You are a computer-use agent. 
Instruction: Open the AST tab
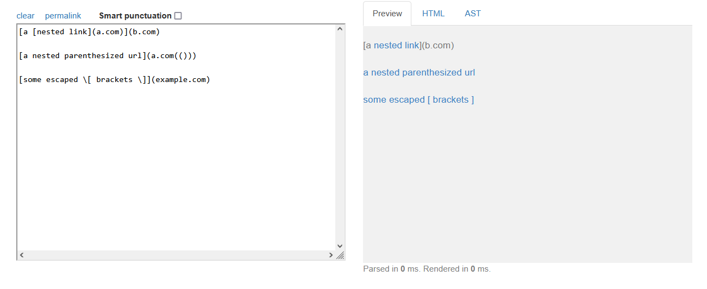pos(473,14)
